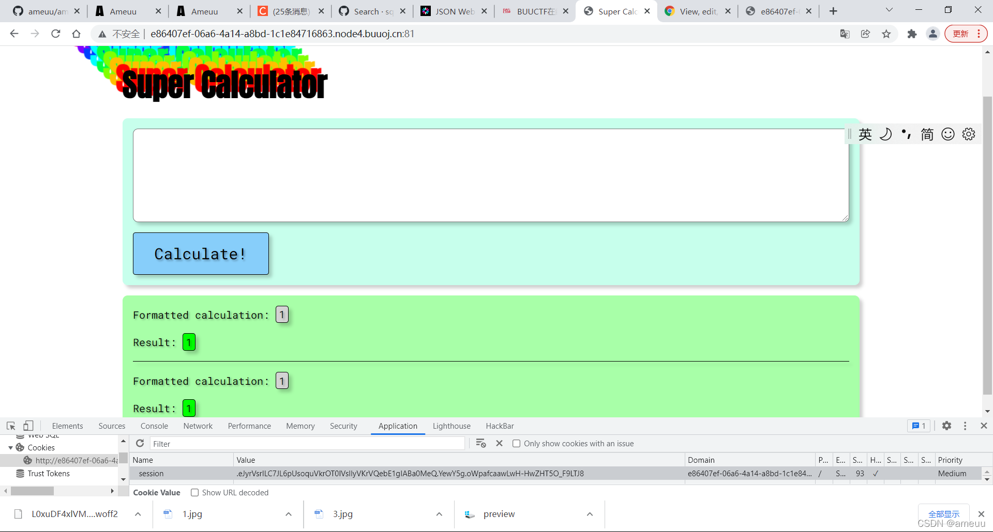Switch to the Console tab
This screenshot has width=993, height=532.
154,426
